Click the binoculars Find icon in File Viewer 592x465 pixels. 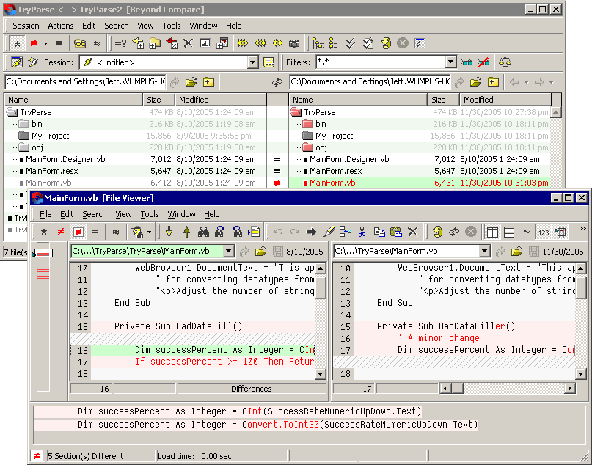pos(203,232)
